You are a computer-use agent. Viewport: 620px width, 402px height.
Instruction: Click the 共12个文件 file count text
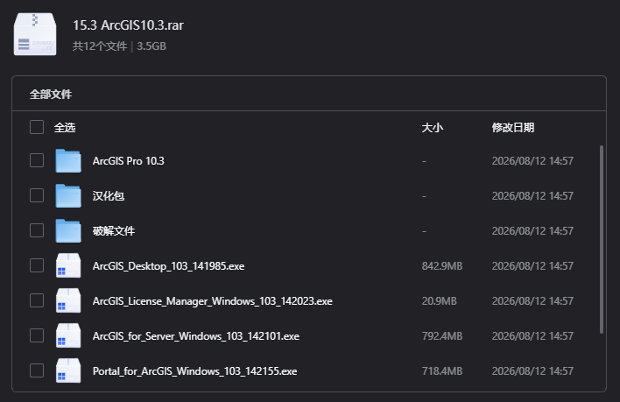click(100, 46)
